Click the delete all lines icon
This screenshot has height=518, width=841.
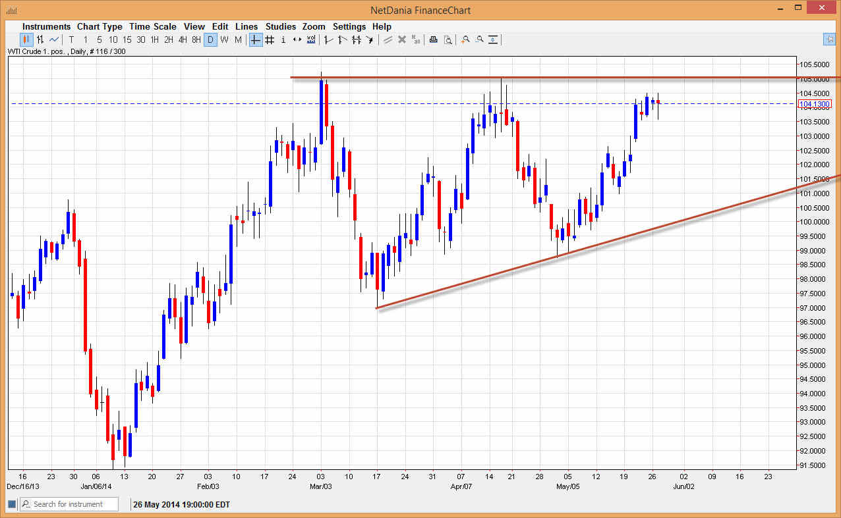point(416,39)
